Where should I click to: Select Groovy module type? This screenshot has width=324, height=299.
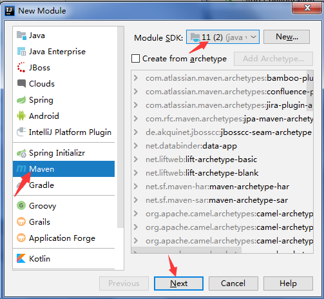pyautogui.click(x=64, y=205)
